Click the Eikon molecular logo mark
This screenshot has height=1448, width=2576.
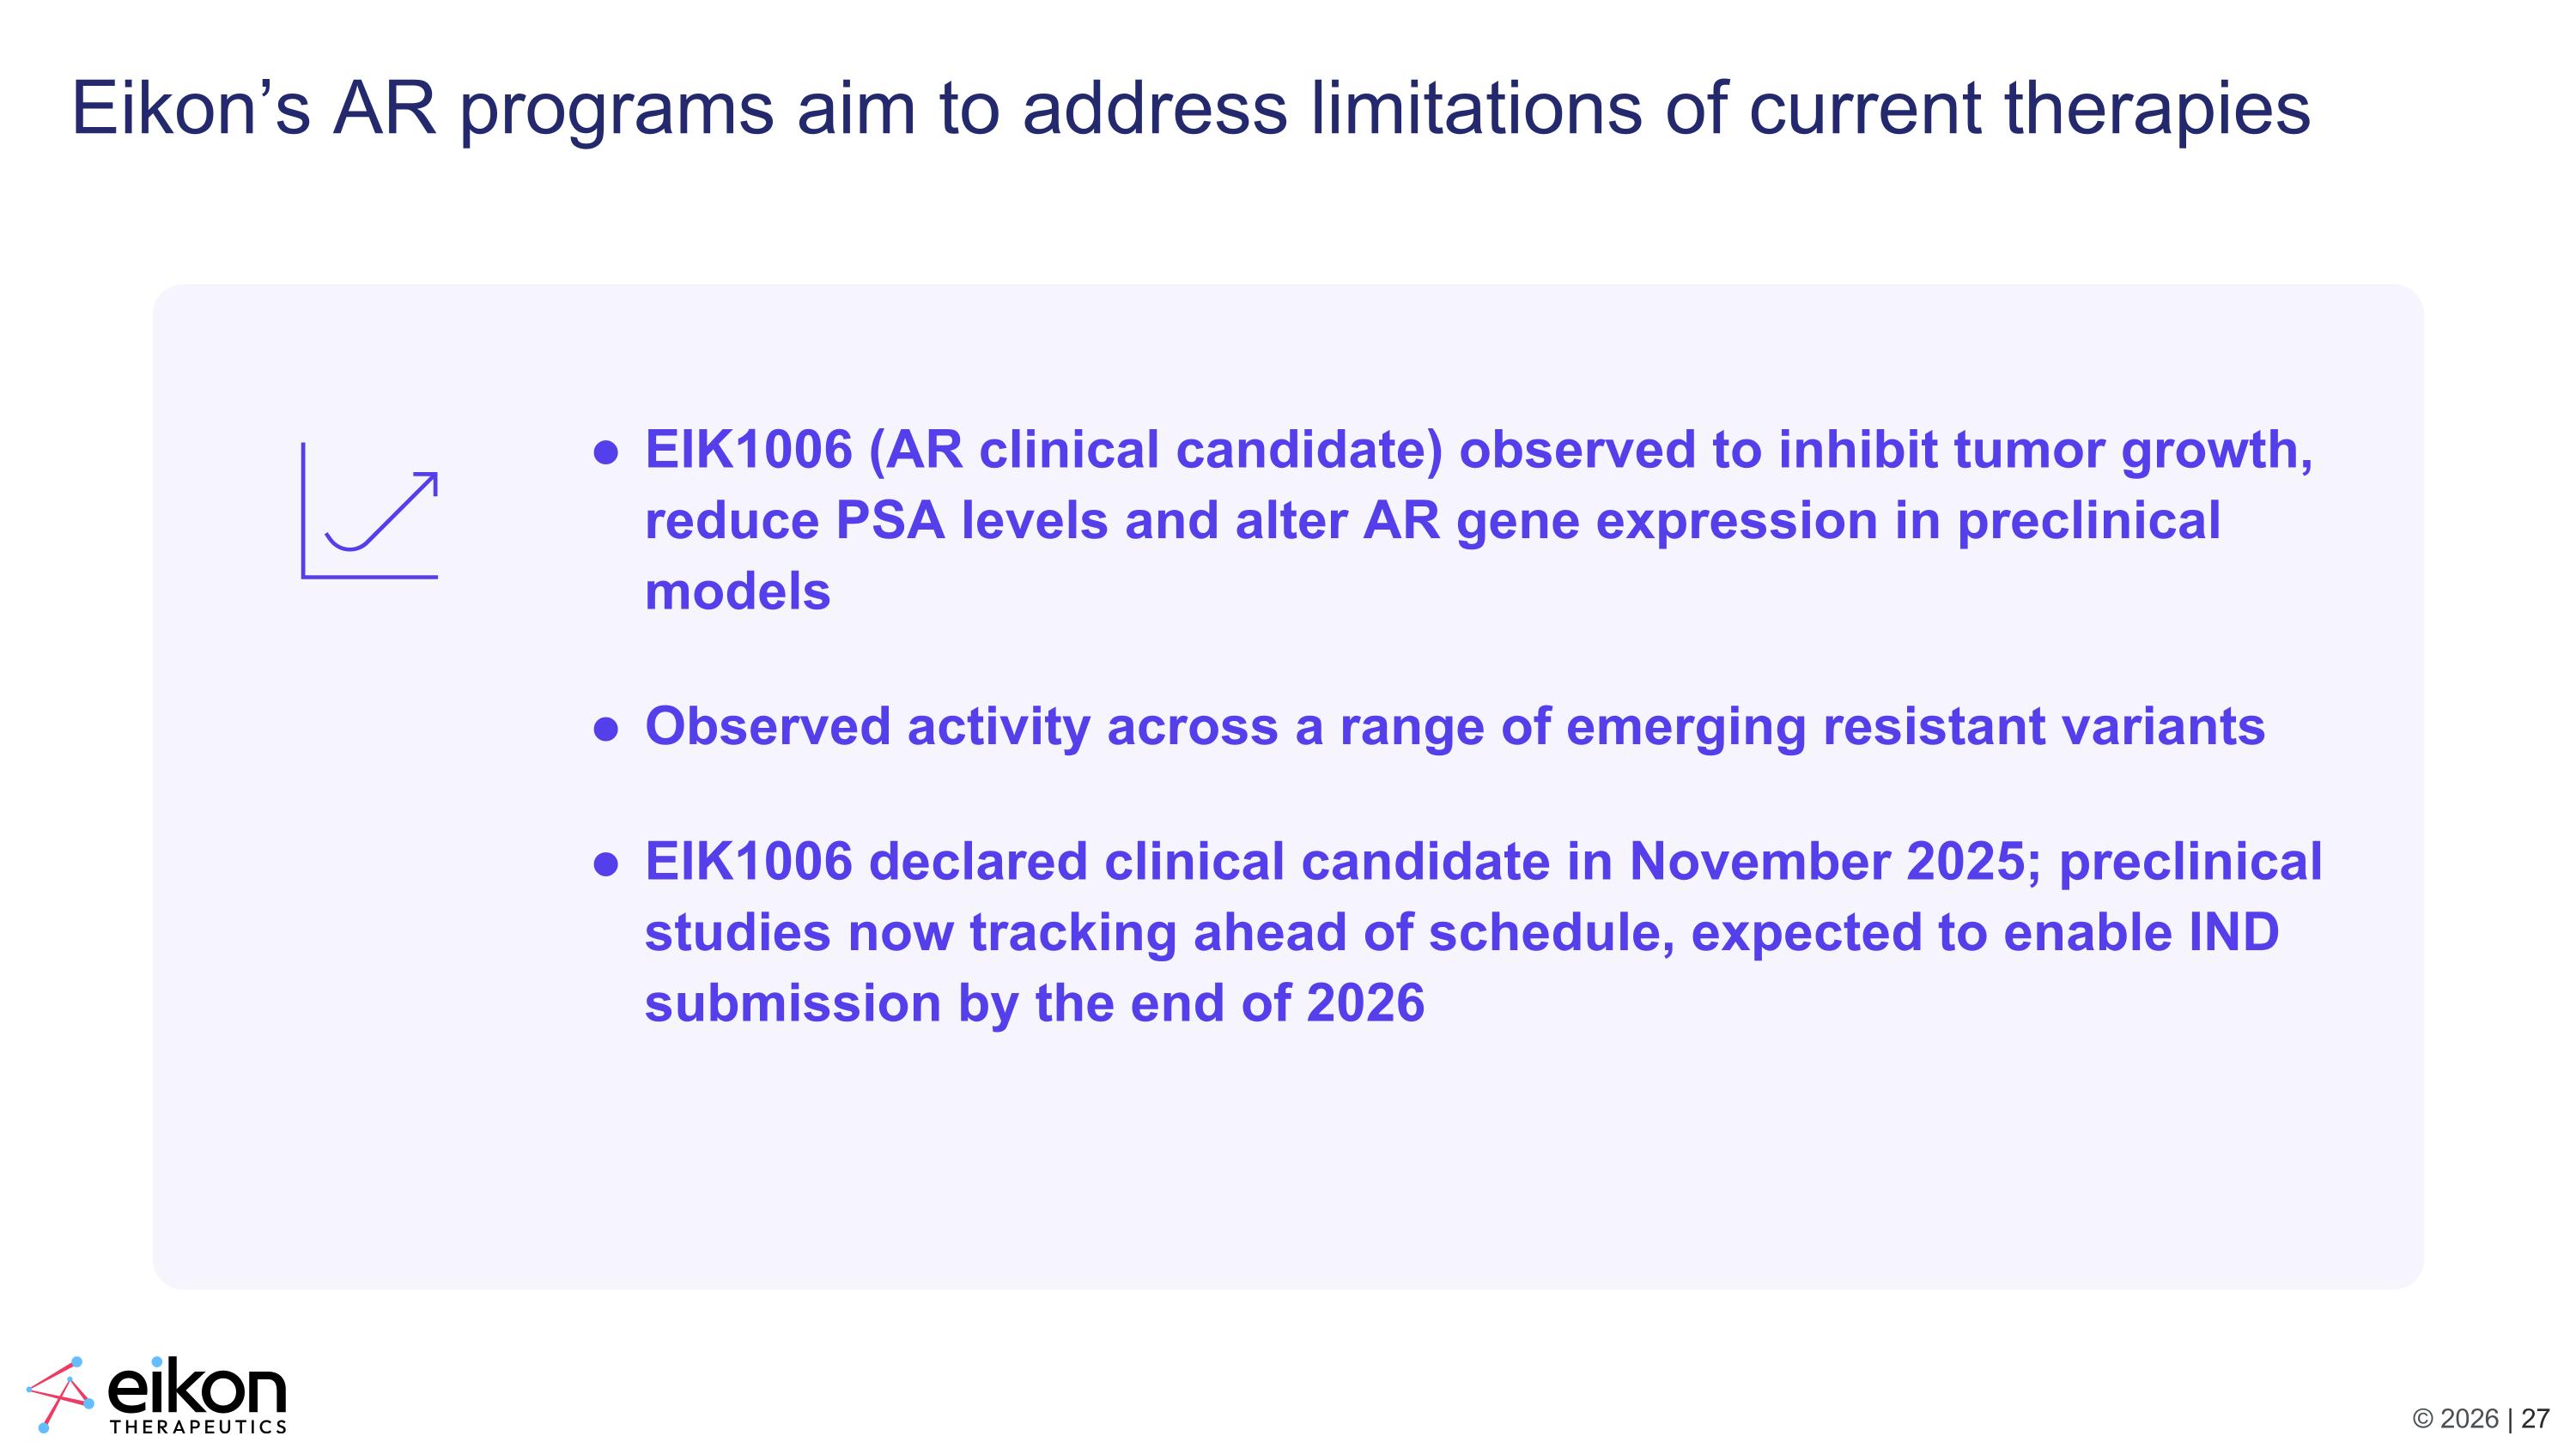click(60, 1394)
